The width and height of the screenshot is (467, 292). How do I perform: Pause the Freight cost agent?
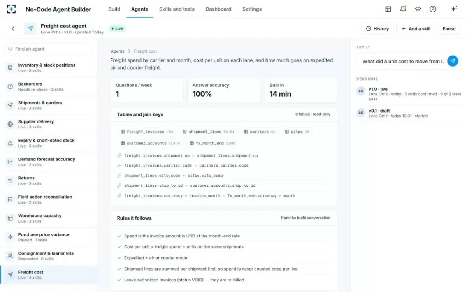(449, 28)
